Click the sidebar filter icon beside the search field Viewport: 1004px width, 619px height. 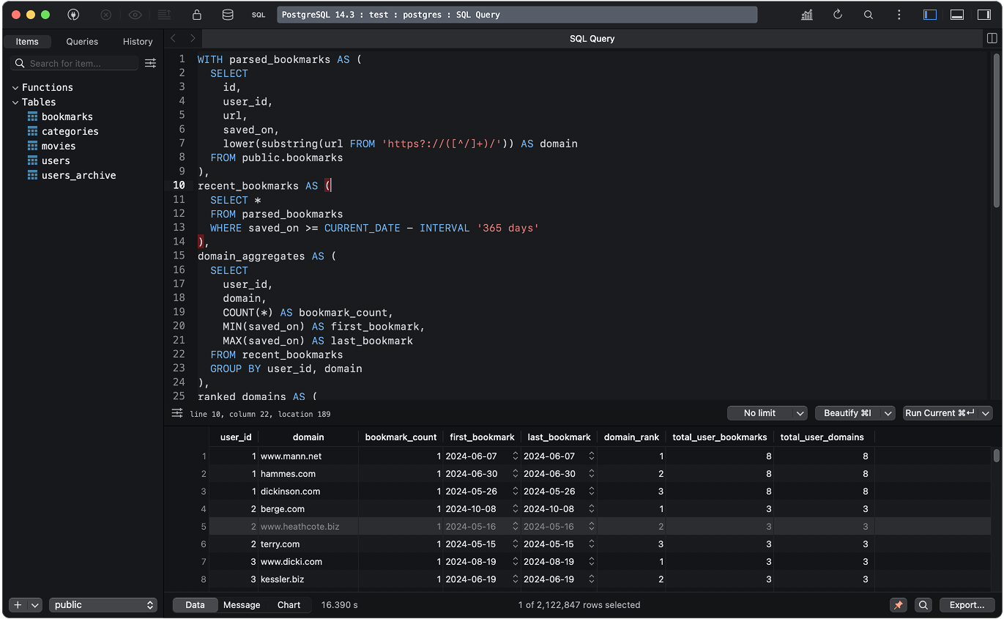tap(150, 64)
